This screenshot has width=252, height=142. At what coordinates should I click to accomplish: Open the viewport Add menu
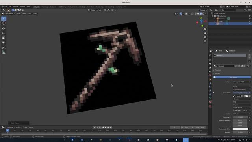coord(30,13)
